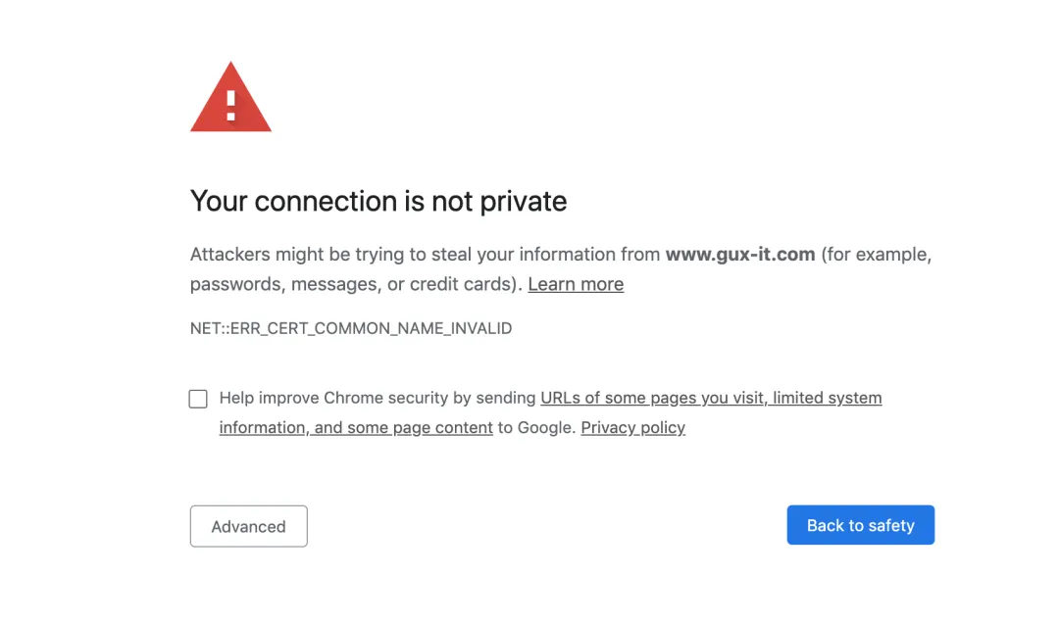Open the Advanced options button
The image size is (1059, 623).
(248, 526)
